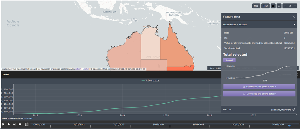
Task: Close the Feature data panel
Action: [294, 17]
